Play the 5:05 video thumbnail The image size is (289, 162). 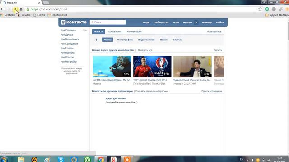point(112,67)
